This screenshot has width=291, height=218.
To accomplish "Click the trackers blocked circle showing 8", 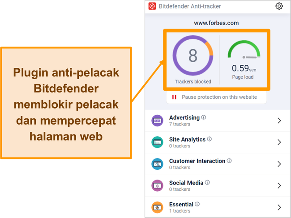I will coord(193,55).
